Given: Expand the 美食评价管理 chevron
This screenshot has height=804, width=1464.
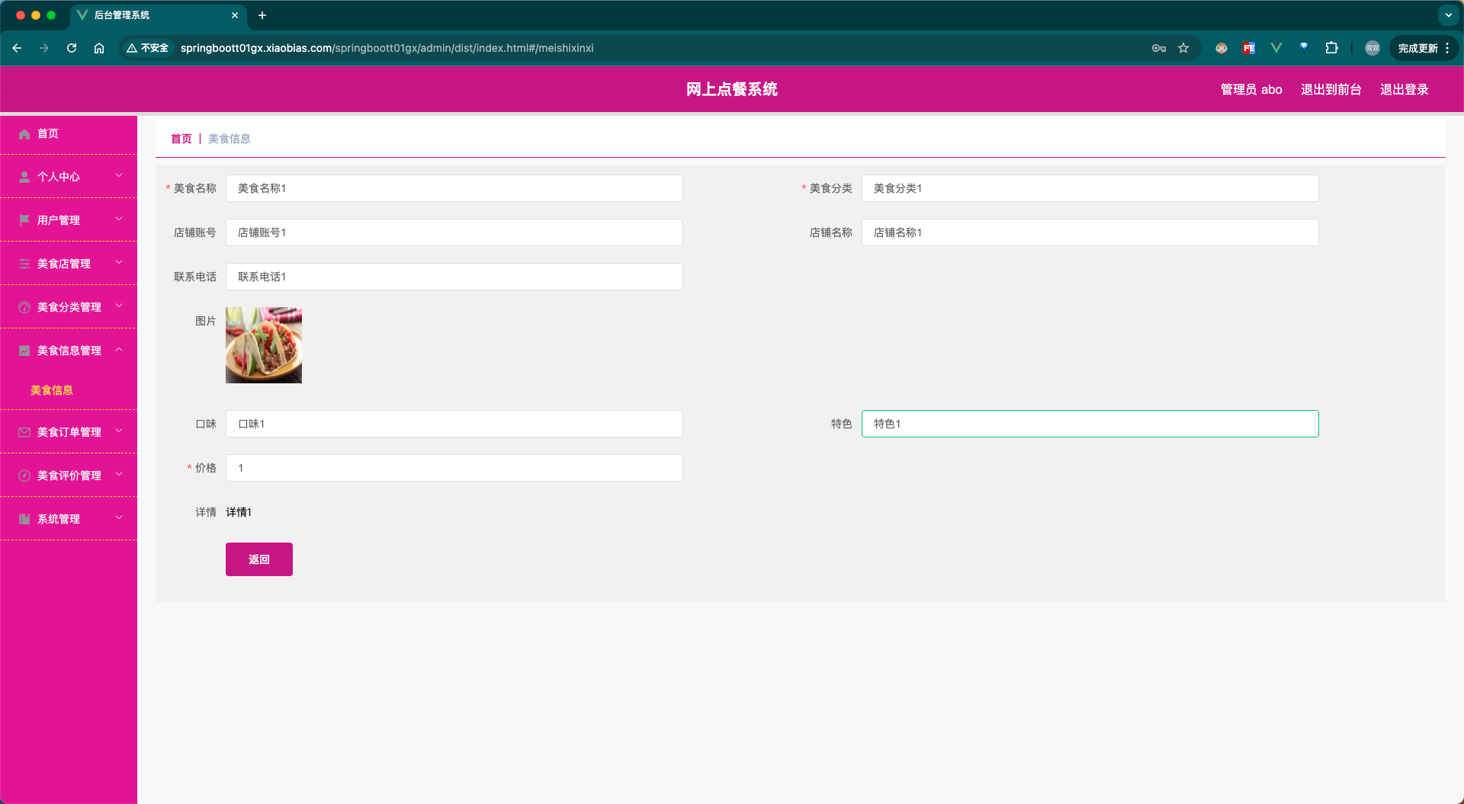Looking at the screenshot, I should (x=119, y=475).
